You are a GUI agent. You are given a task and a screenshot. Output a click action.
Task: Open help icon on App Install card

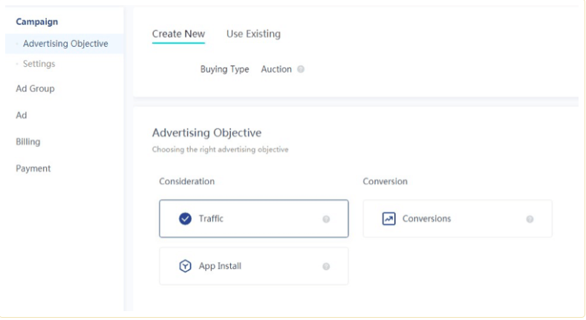coord(326,267)
